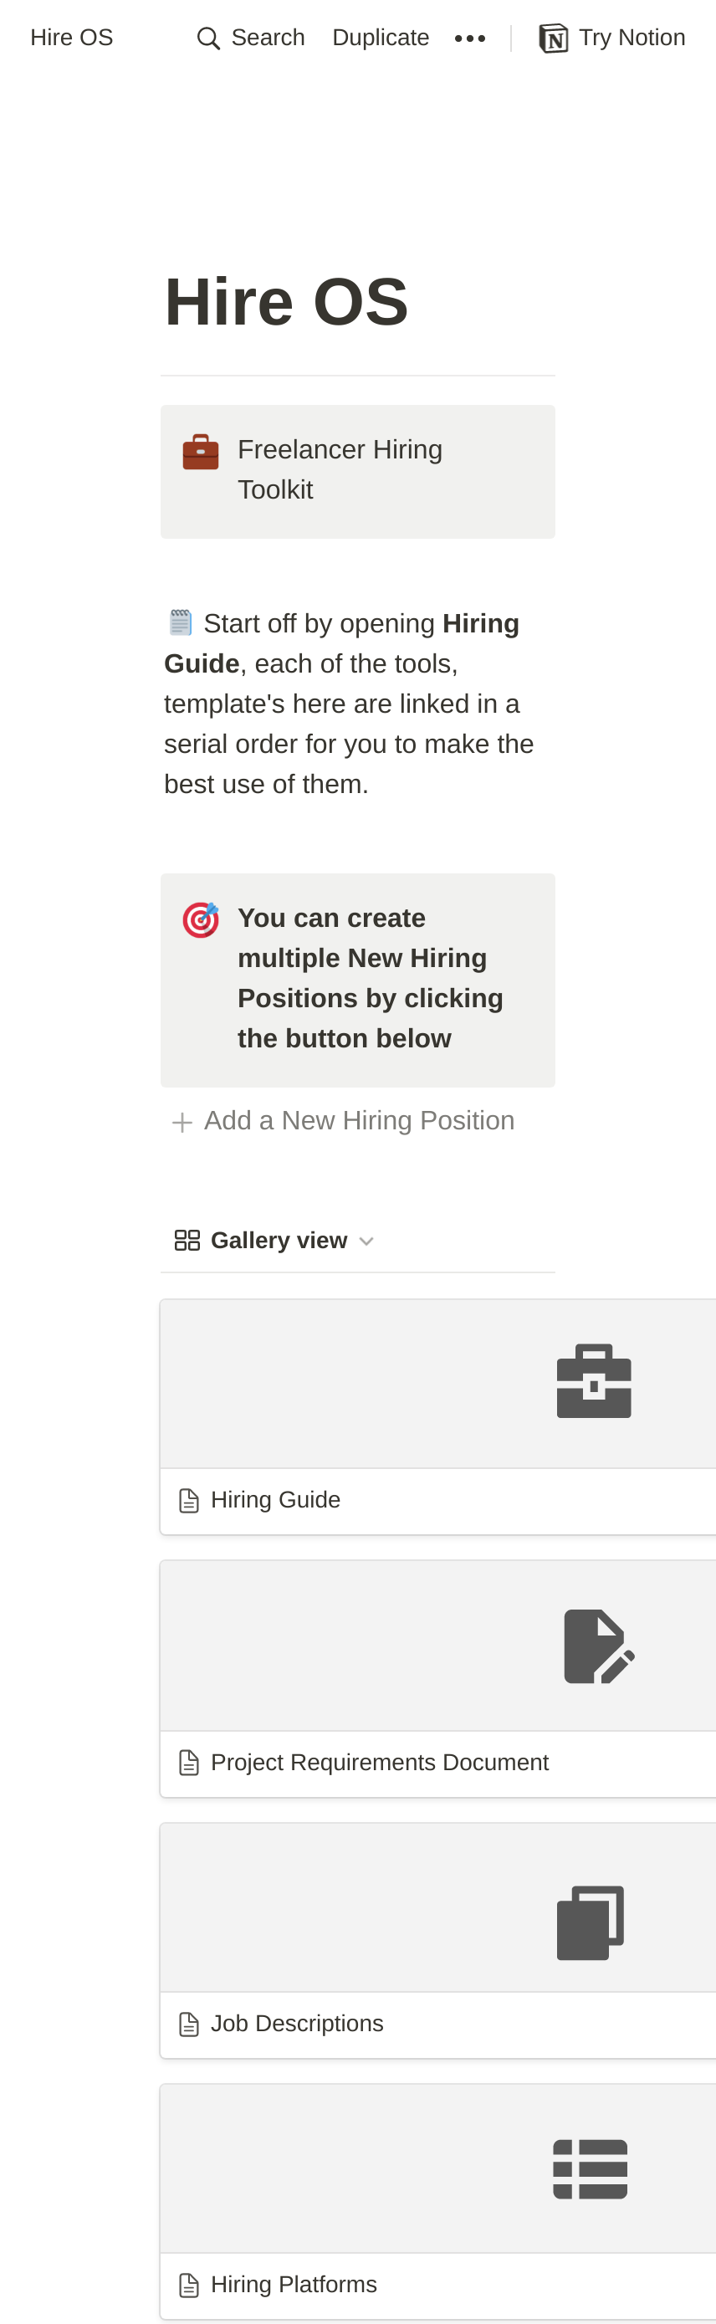Click the Hire OS breadcrumb title
The width and height of the screenshot is (716, 2324).
[71, 38]
